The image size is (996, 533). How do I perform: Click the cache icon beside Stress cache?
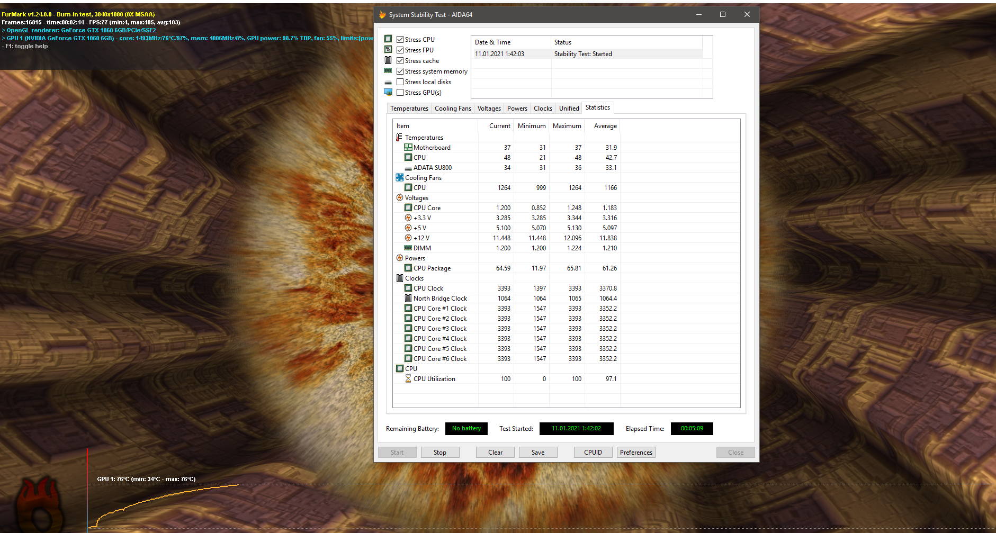388,60
